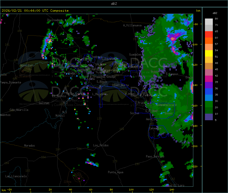The width and height of the screenshot is (228, 193).
Task: Click the km label at top right of map
Action: click(198, 11)
